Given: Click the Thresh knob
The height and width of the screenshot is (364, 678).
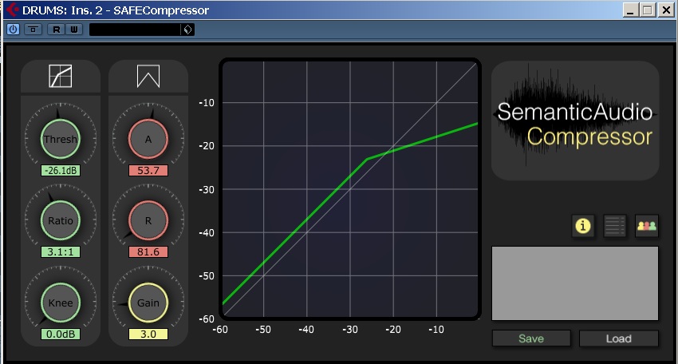Looking at the screenshot, I should [61, 140].
